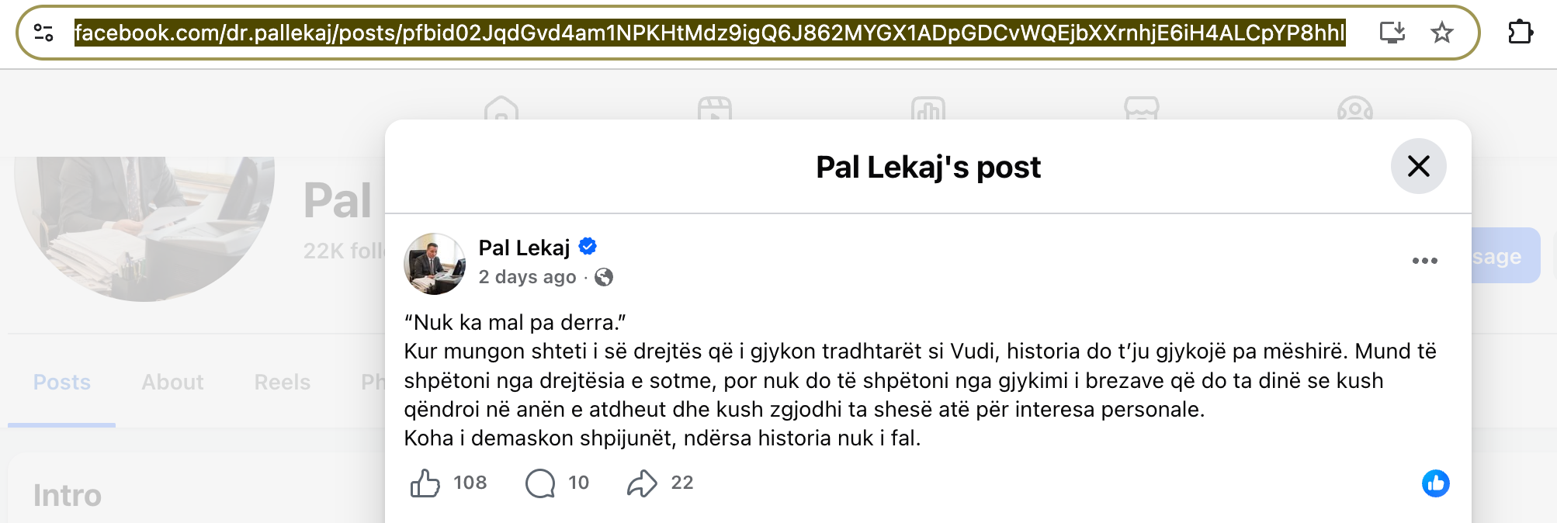This screenshot has width=1557, height=523.
Task: Click the URL address bar field
Action: coord(709,33)
